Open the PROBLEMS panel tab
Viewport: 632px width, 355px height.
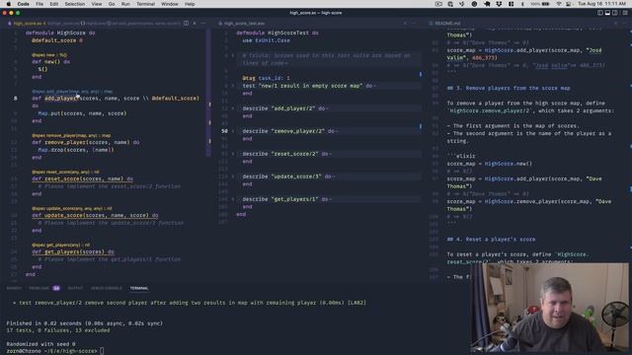39,288
